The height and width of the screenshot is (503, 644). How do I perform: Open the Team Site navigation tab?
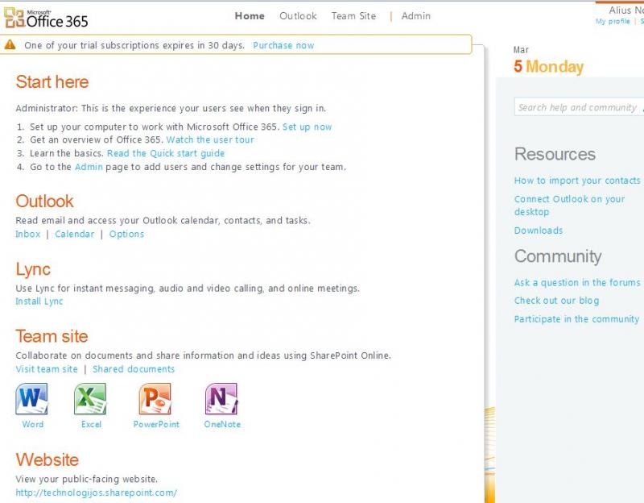353,16
